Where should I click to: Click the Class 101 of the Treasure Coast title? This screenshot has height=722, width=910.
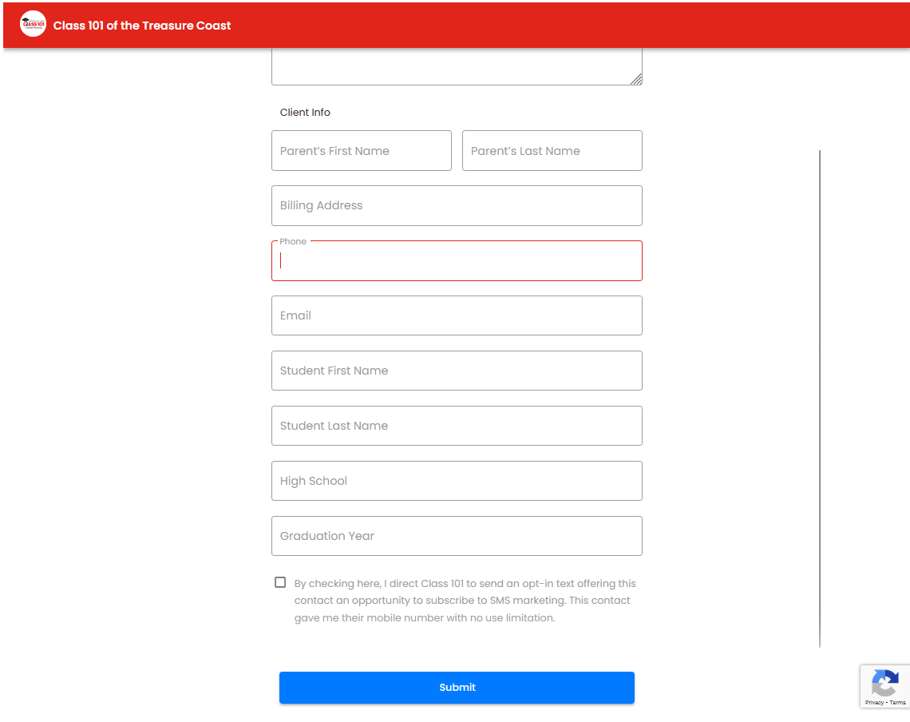(142, 26)
